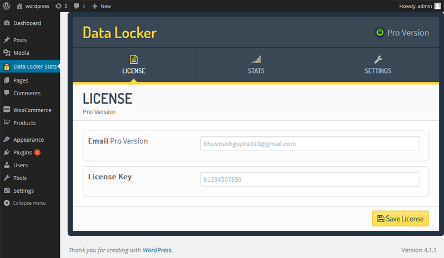Switch to the LICENSE tab
The width and height of the screenshot is (444, 258).
point(134,65)
